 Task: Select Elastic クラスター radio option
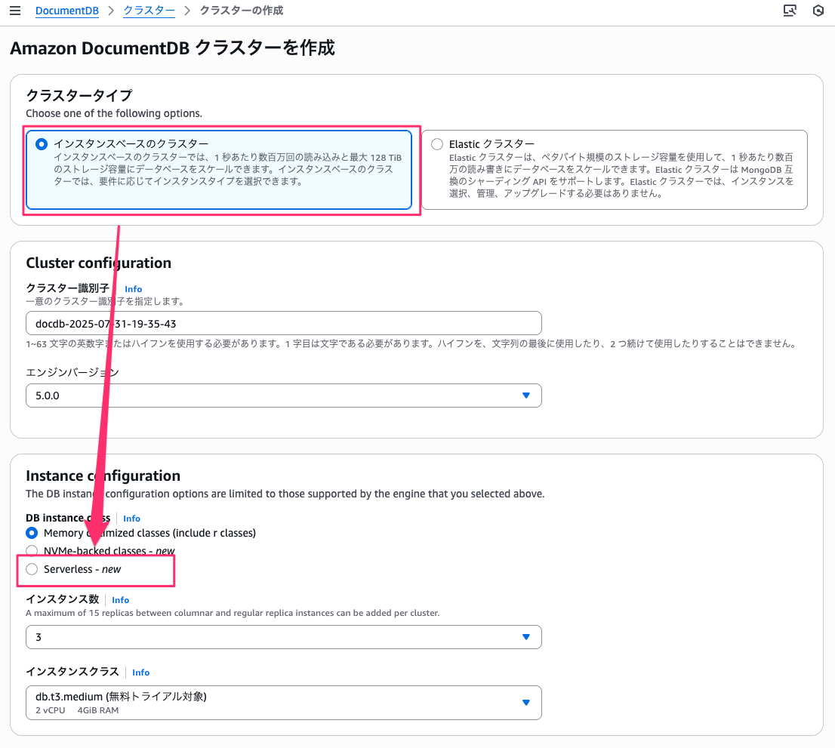click(437, 144)
